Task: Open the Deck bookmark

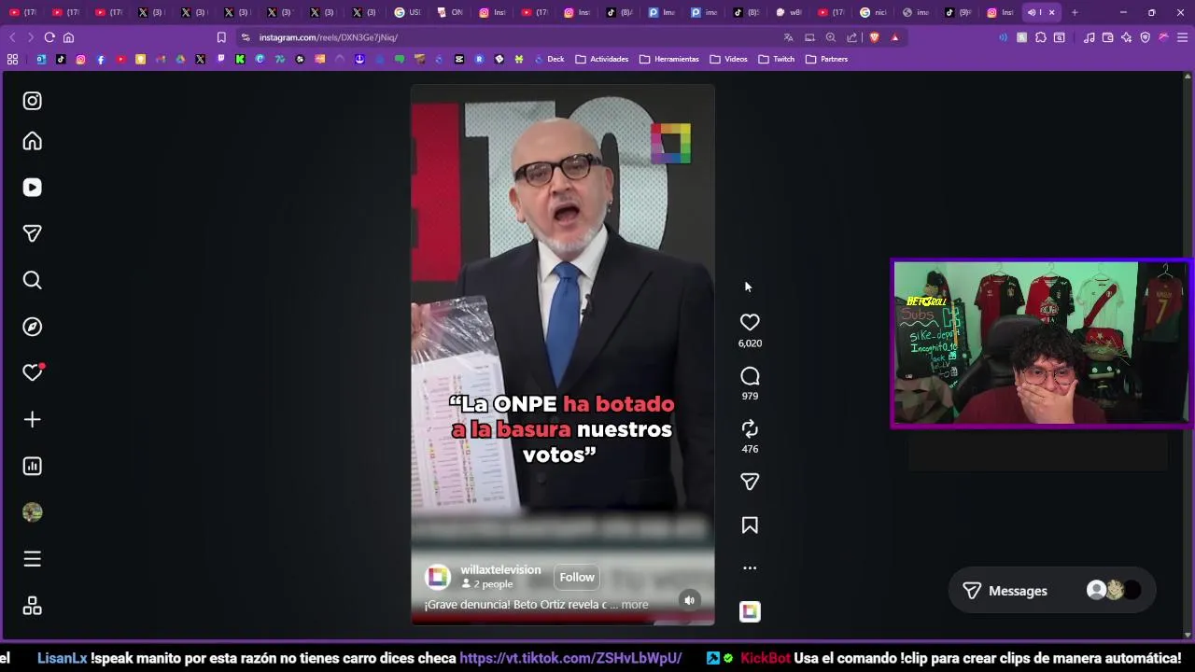Action: (549, 59)
